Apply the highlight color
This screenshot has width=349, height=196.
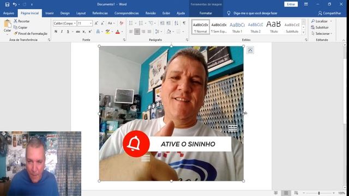[107, 32]
